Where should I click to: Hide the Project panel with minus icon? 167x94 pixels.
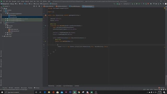point(41,6)
